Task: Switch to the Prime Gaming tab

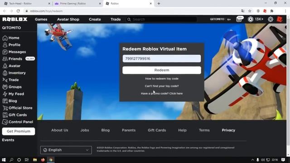Action: tap(77, 4)
